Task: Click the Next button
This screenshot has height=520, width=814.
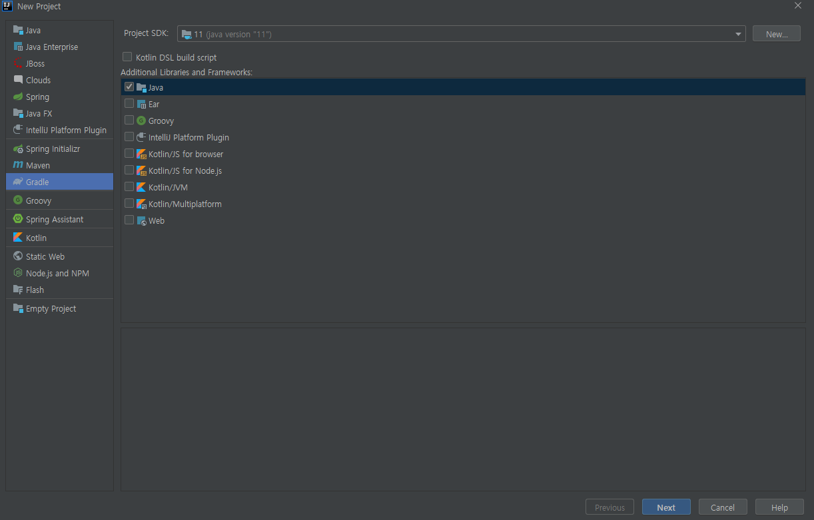Action: point(666,507)
